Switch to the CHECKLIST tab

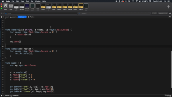pyautogui.click(x=48, y=7)
